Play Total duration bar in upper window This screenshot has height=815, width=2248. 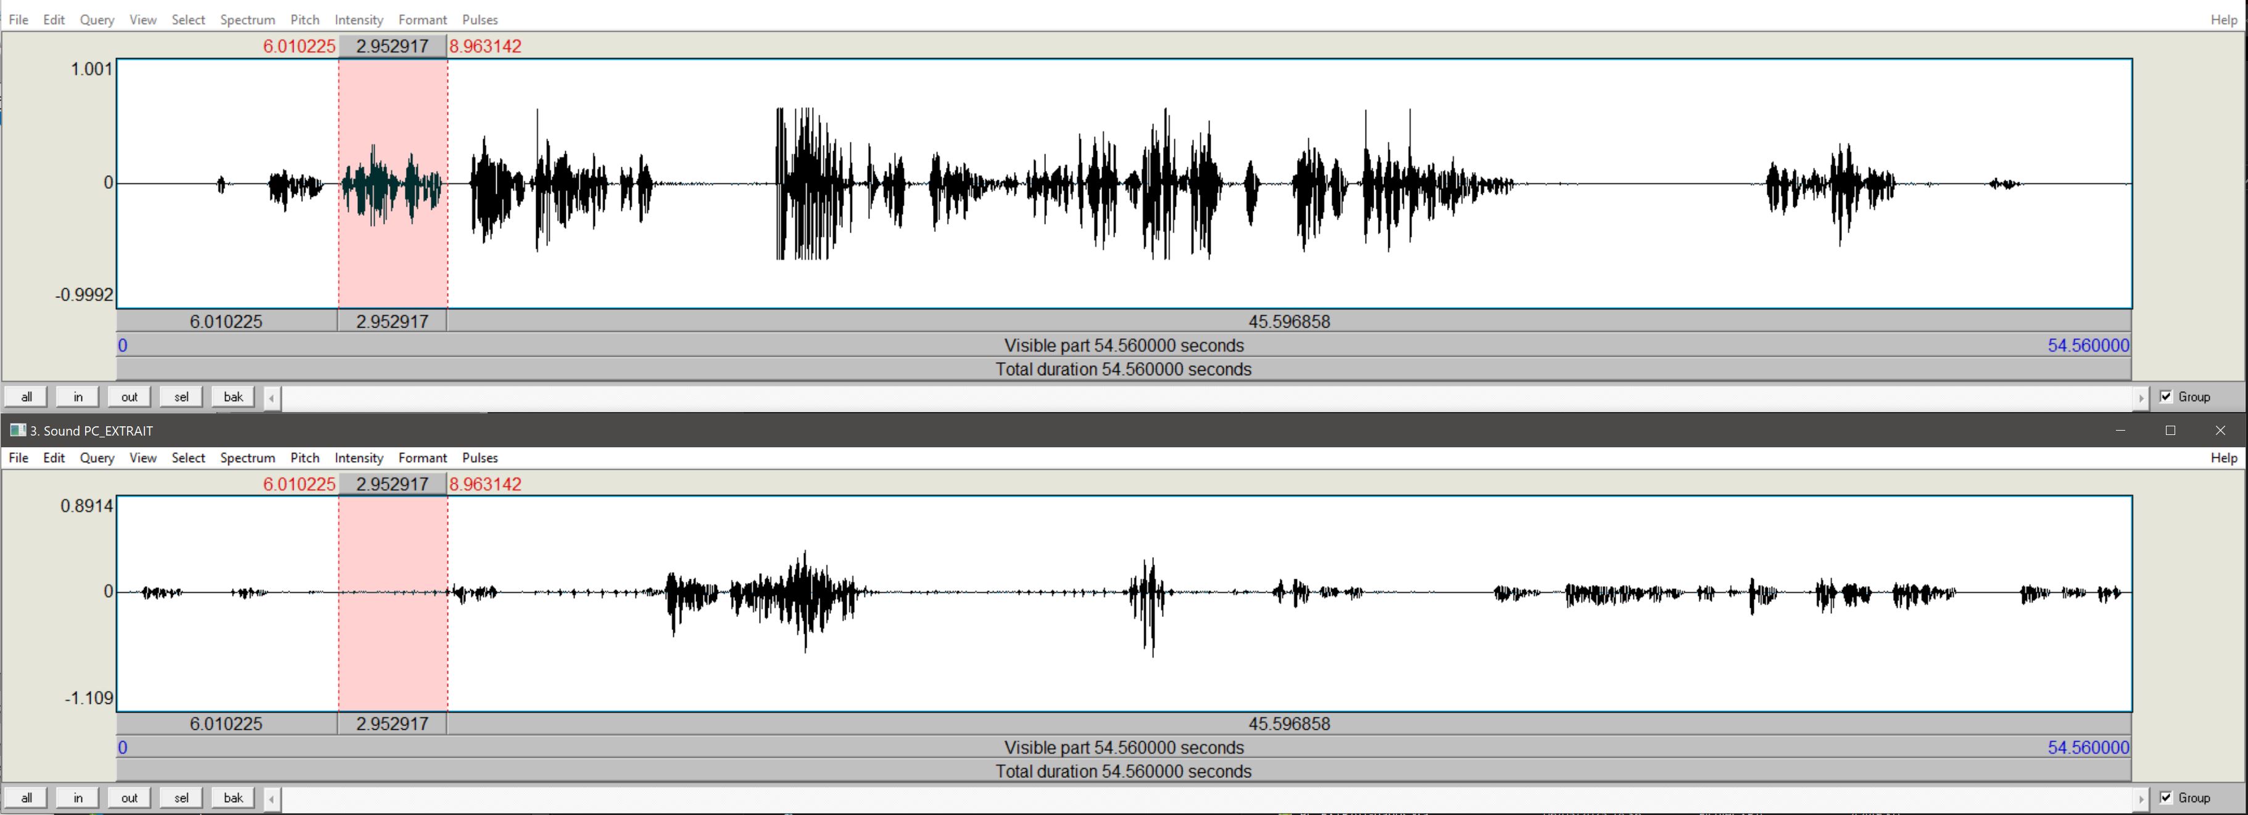click(x=1124, y=369)
